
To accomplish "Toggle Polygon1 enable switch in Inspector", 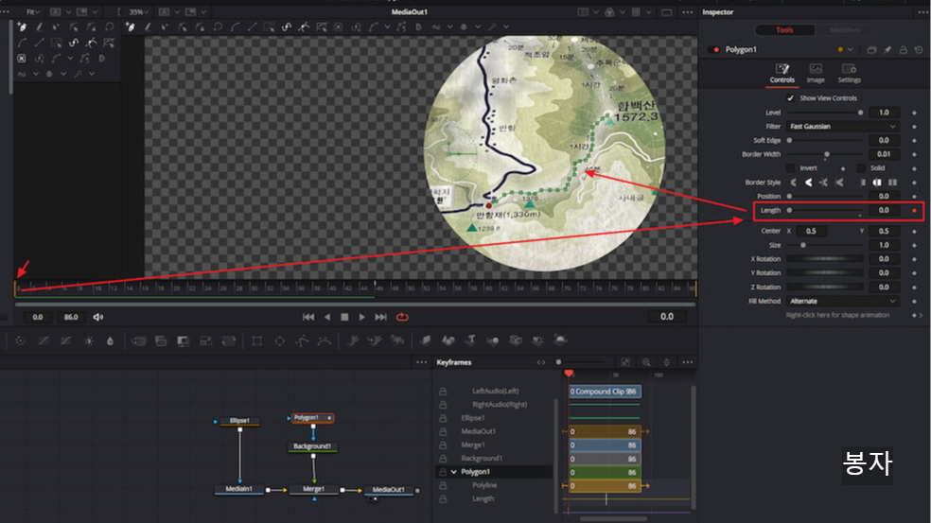I will [x=714, y=50].
